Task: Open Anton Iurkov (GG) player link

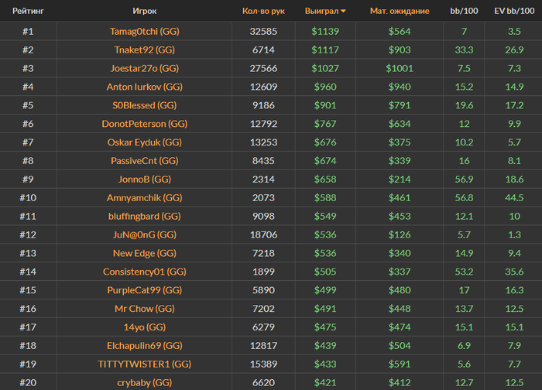Action: click(x=144, y=87)
